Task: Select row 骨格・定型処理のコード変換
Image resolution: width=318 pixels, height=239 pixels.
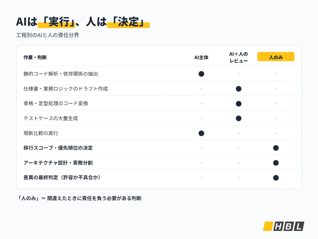Action: pos(159,103)
